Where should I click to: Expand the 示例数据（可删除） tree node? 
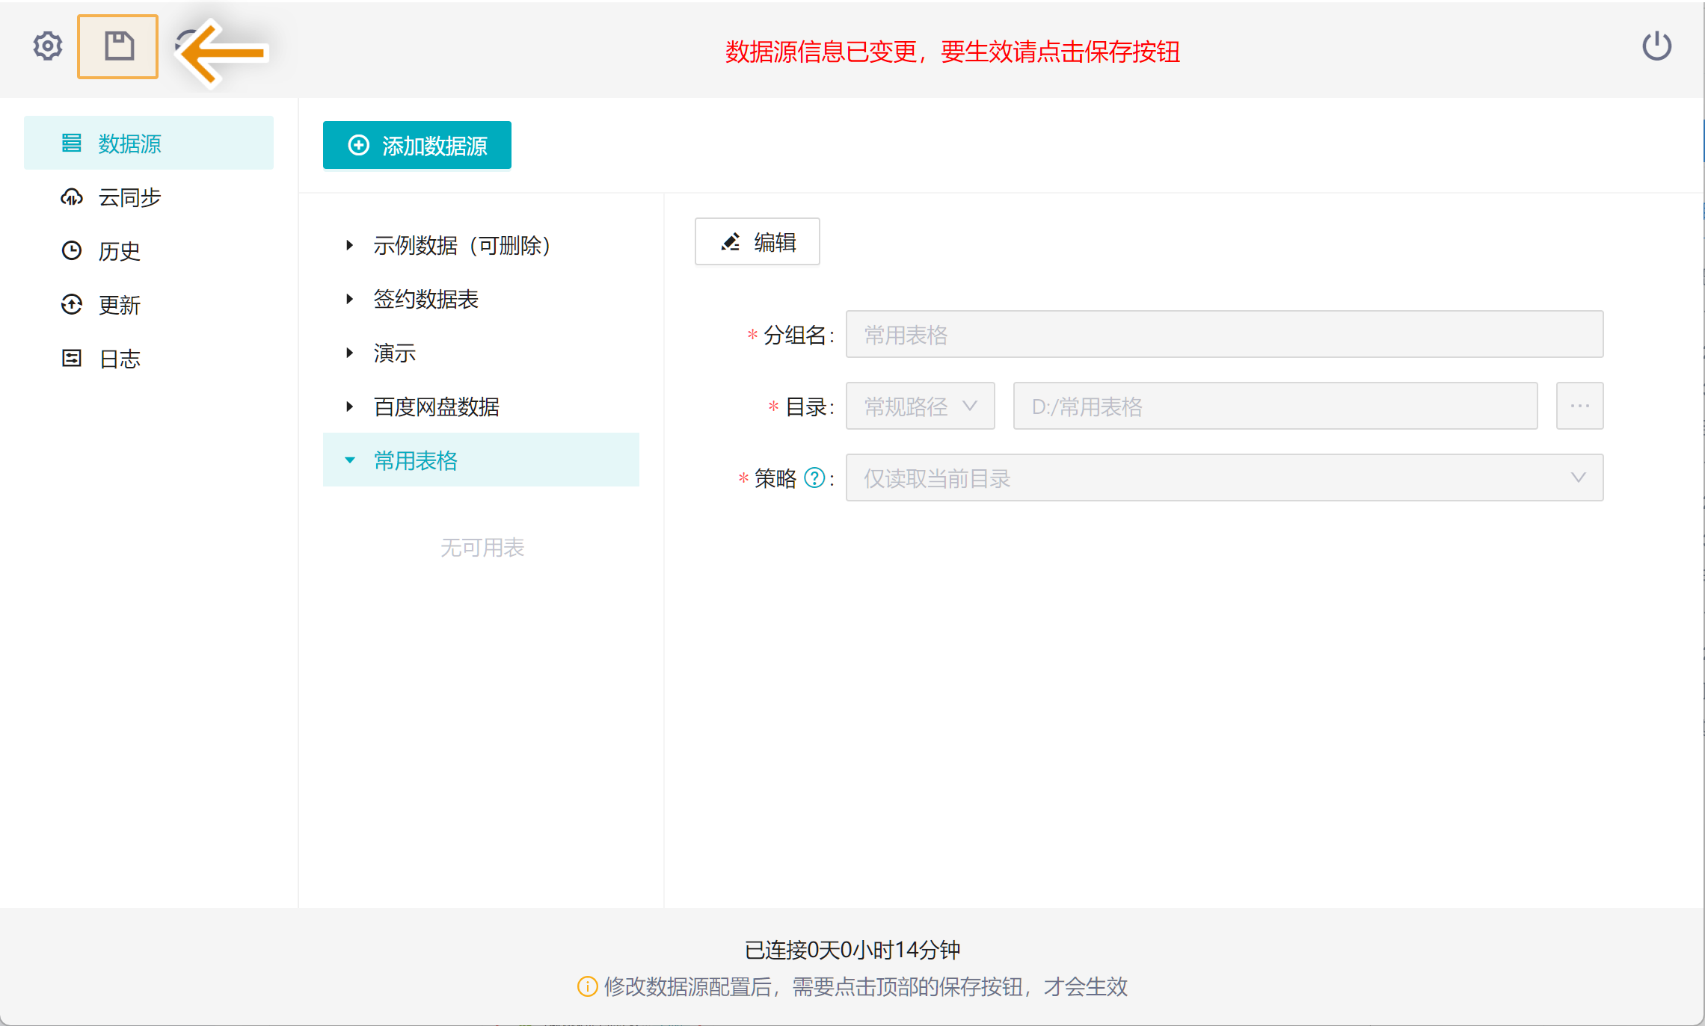coord(349,245)
